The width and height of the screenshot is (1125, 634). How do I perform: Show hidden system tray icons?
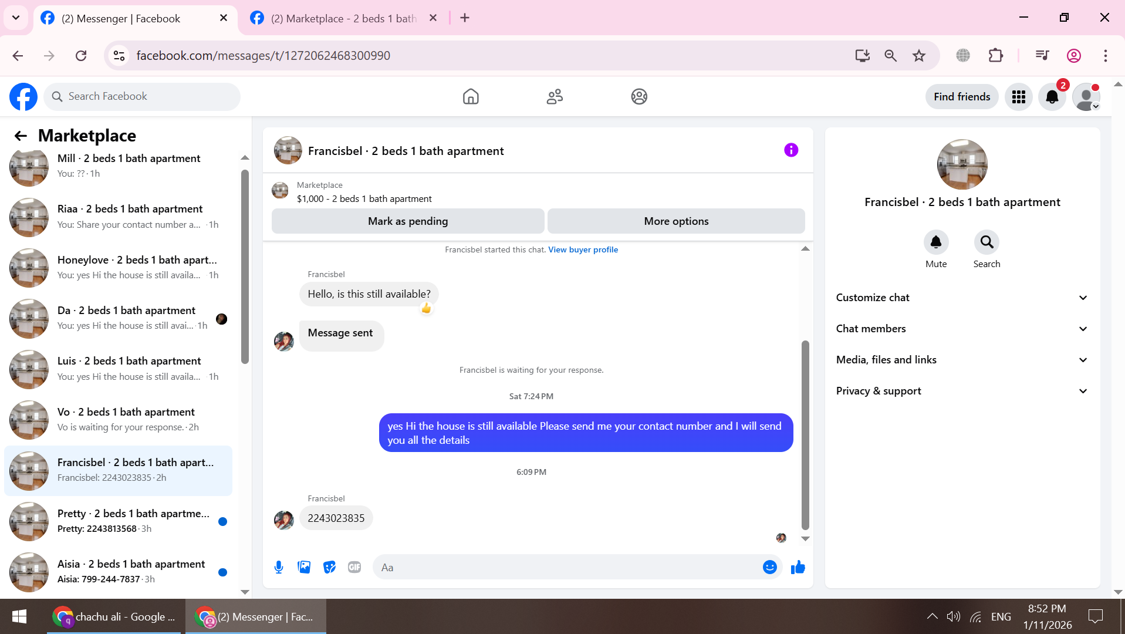932,616
